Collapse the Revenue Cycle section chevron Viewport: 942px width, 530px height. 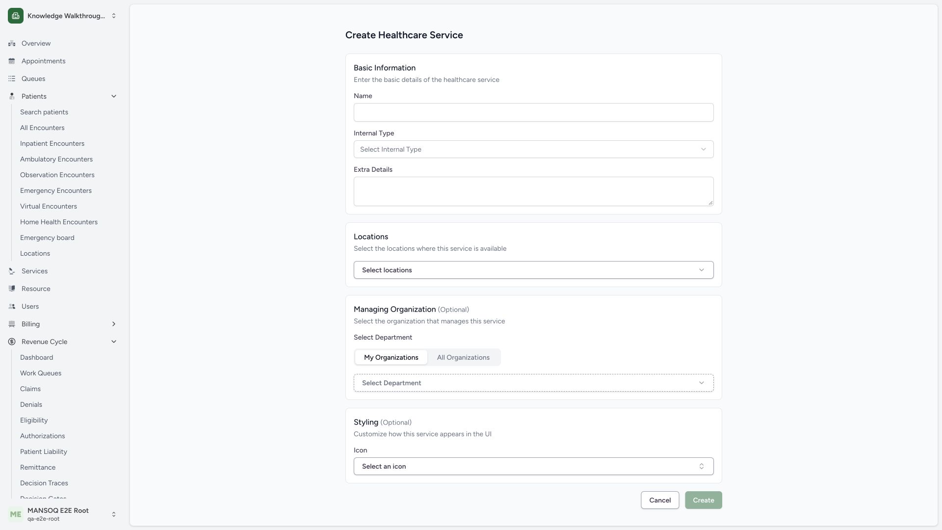pos(114,342)
